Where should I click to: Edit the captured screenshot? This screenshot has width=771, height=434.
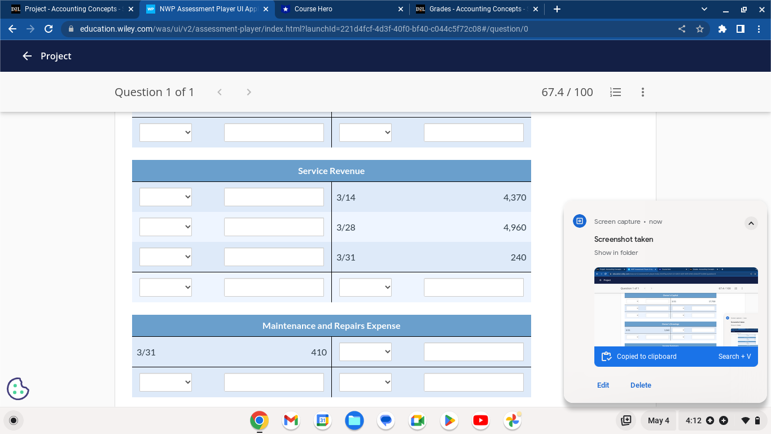coord(603,385)
